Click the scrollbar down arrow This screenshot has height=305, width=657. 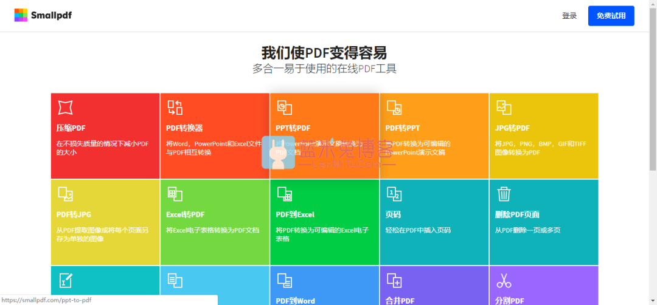653,301
